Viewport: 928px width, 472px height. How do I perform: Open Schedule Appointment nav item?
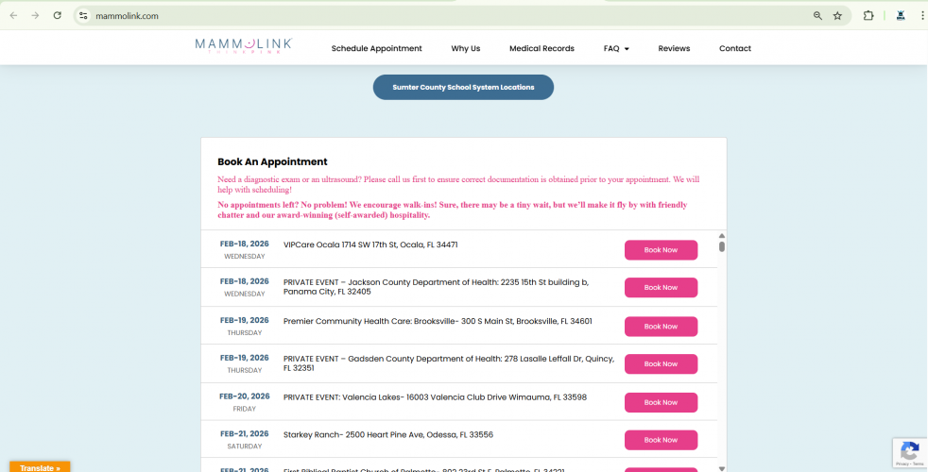(376, 48)
